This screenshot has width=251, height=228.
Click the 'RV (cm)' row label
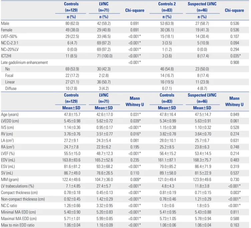tap(7, 134)
